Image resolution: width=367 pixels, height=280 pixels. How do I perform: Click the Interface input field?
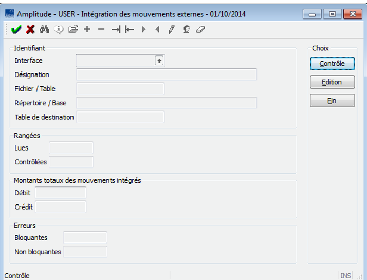pyautogui.click(x=115, y=61)
